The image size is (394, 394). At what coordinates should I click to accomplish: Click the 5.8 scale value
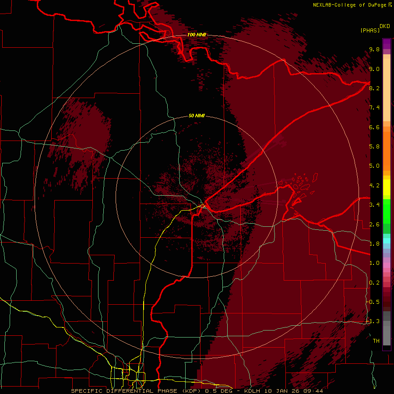coord(374,147)
